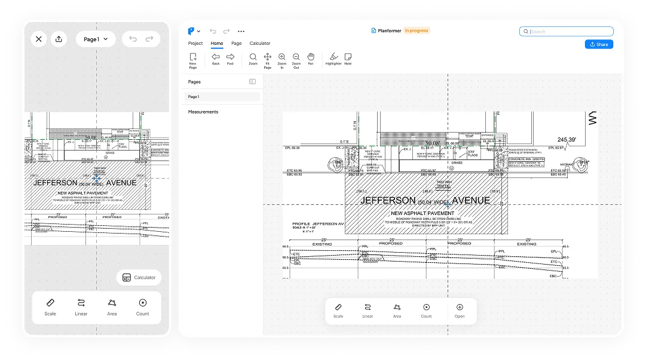The height and width of the screenshot is (362, 646).
Task: Select Page 1 in the Pages list
Action: click(222, 97)
